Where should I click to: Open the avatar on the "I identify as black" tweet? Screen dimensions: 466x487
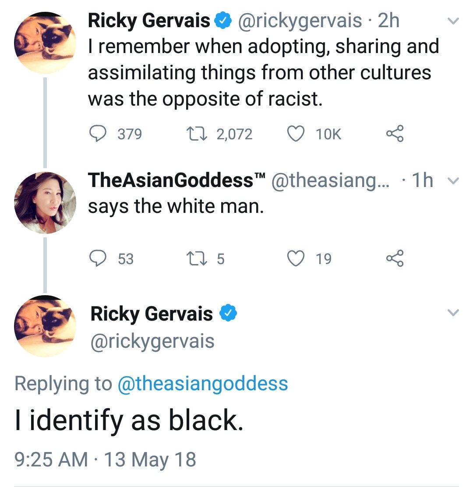click(x=45, y=326)
